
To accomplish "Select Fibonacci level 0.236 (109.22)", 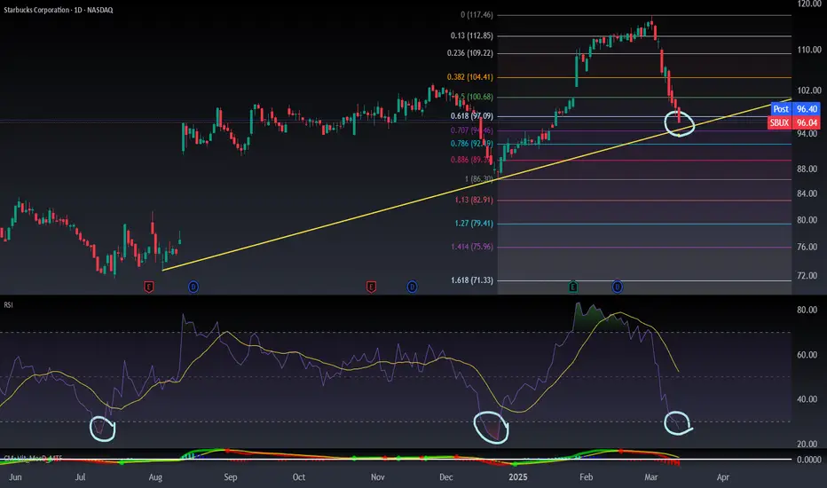I will (x=470, y=53).
